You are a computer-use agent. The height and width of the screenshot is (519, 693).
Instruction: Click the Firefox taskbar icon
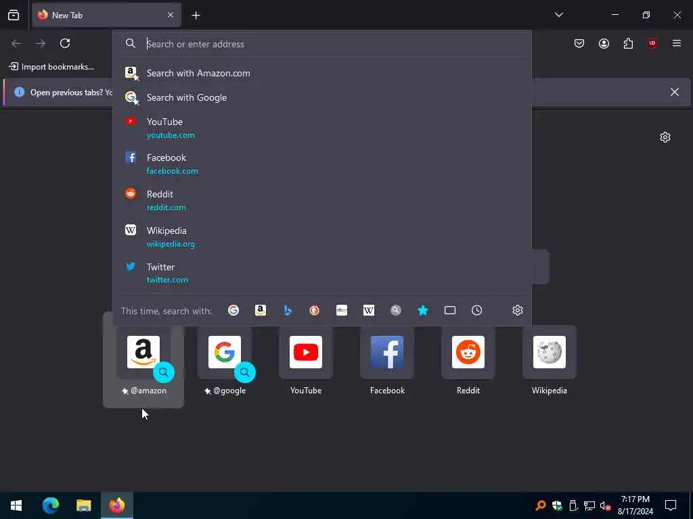(x=116, y=505)
